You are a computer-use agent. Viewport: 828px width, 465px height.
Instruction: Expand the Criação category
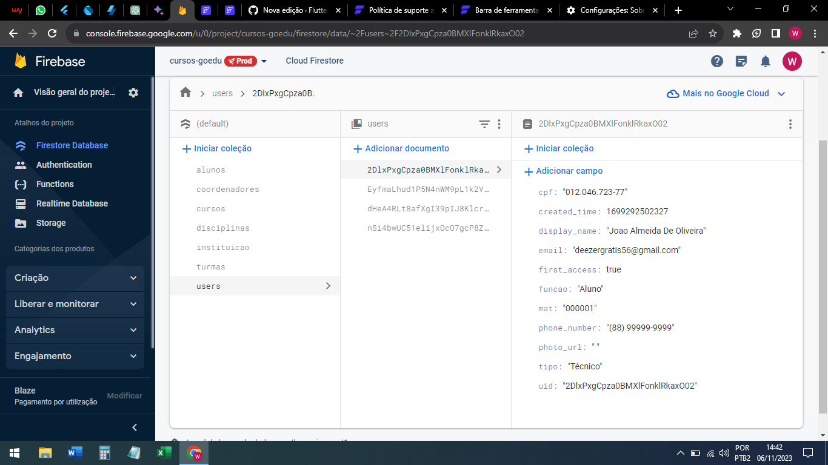75,278
